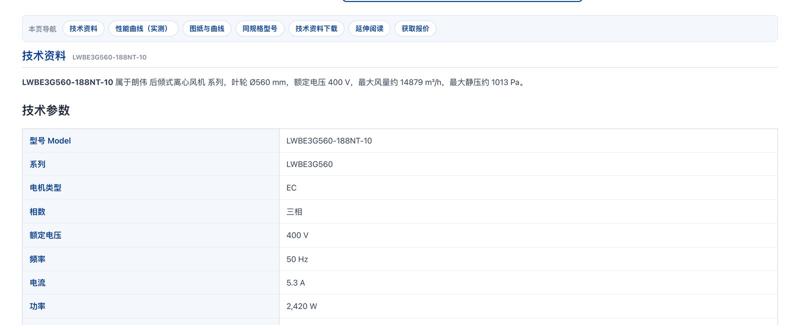Select series value LWBE3G560
The height and width of the screenshot is (325, 800).
309,164
